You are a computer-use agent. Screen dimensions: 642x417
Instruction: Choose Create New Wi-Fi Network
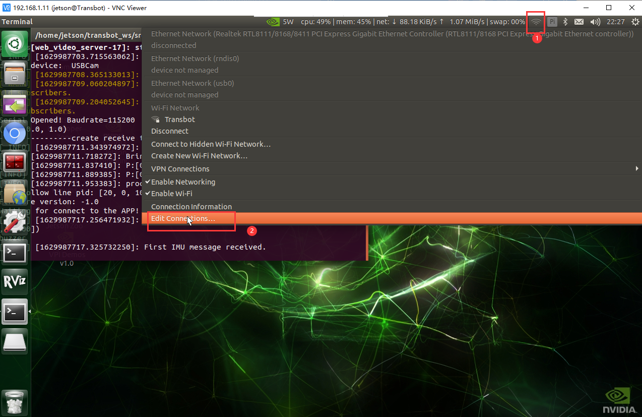tap(392, 156)
